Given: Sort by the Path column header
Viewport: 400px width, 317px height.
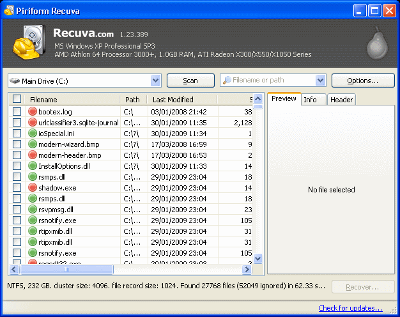Looking at the screenshot, I should click(133, 100).
